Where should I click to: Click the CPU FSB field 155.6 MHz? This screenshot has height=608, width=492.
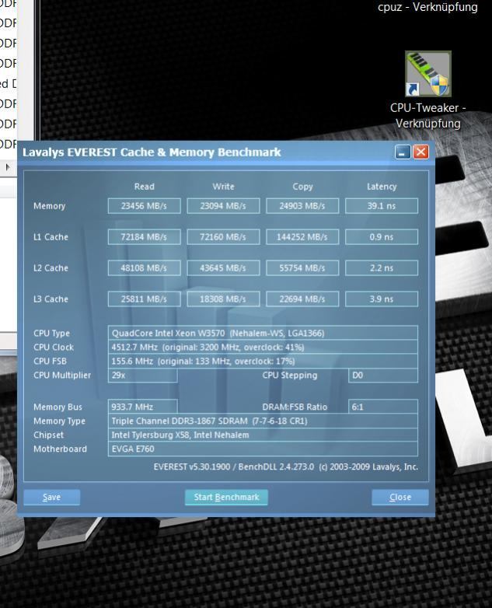263,361
